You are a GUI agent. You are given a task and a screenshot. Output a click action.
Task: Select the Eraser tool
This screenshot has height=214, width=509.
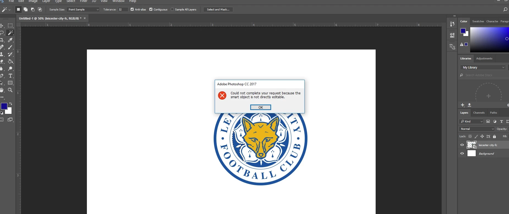point(2,61)
